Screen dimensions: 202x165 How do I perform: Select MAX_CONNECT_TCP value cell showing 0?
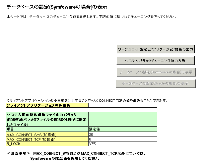click(123, 139)
